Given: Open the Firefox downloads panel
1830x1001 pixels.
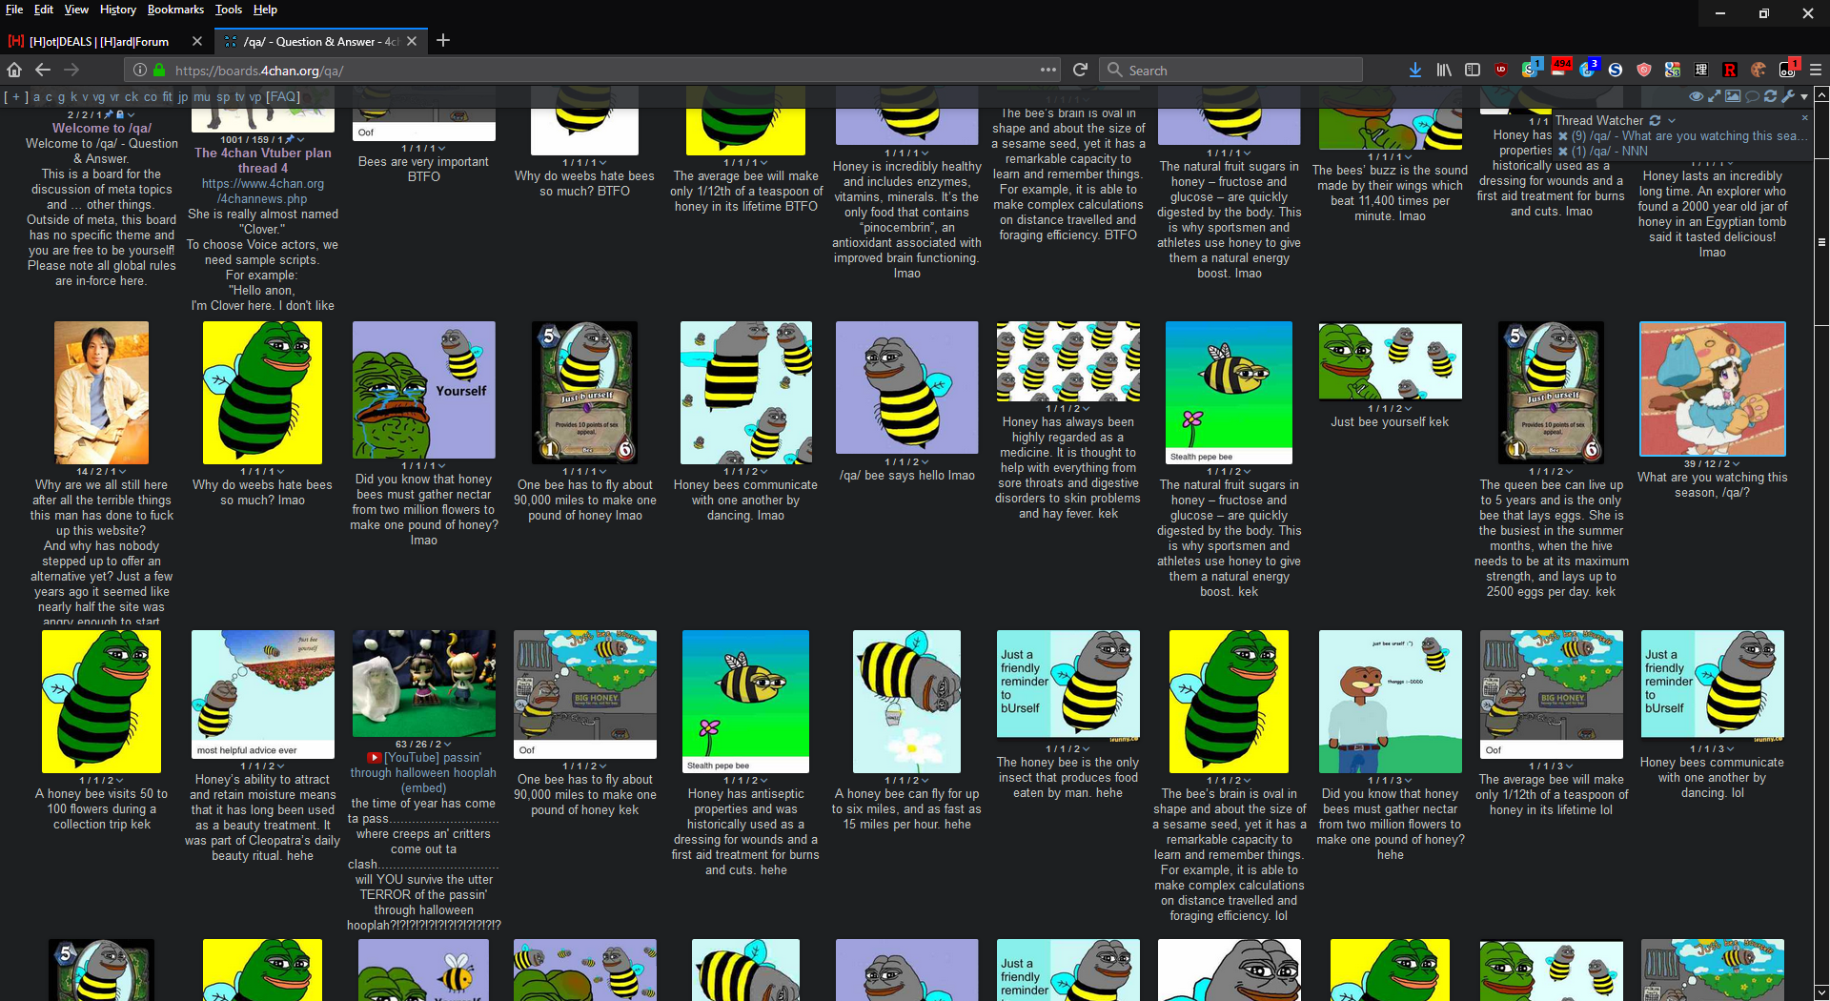Looking at the screenshot, I should pos(1415,70).
